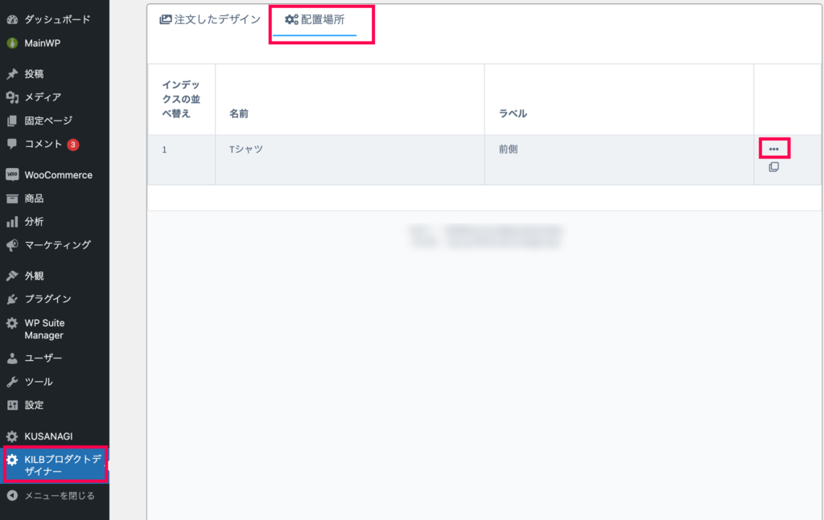Image resolution: width=824 pixels, height=520 pixels.
Task: Open the three-dots menu for Tシャツ row
Action: coord(773,149)
